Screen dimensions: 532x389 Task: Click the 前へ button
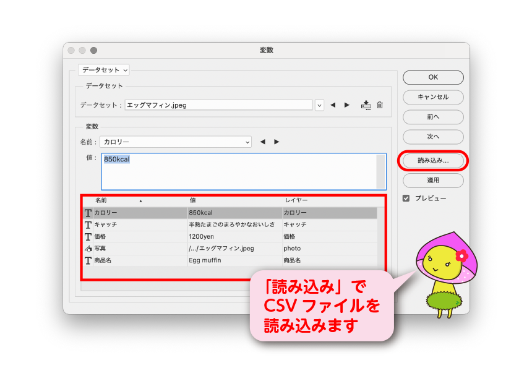433,117
